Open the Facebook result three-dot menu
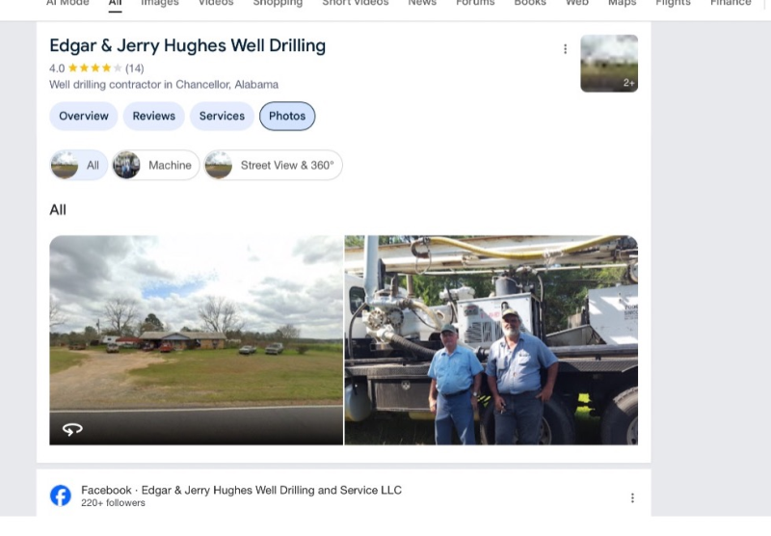The width and height of the screenshot is (771, 536). click(632, 498)
